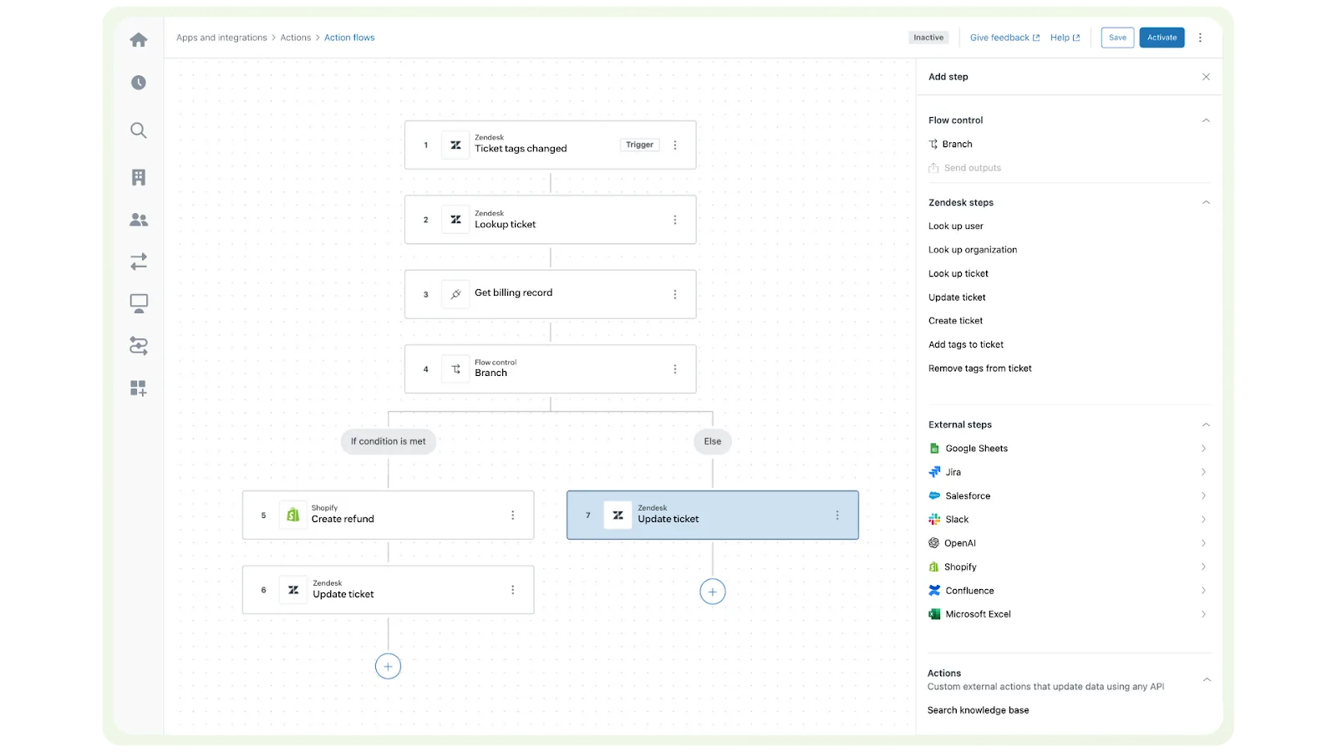Click the organization building icon in the sidebar

tap(138, 176)
